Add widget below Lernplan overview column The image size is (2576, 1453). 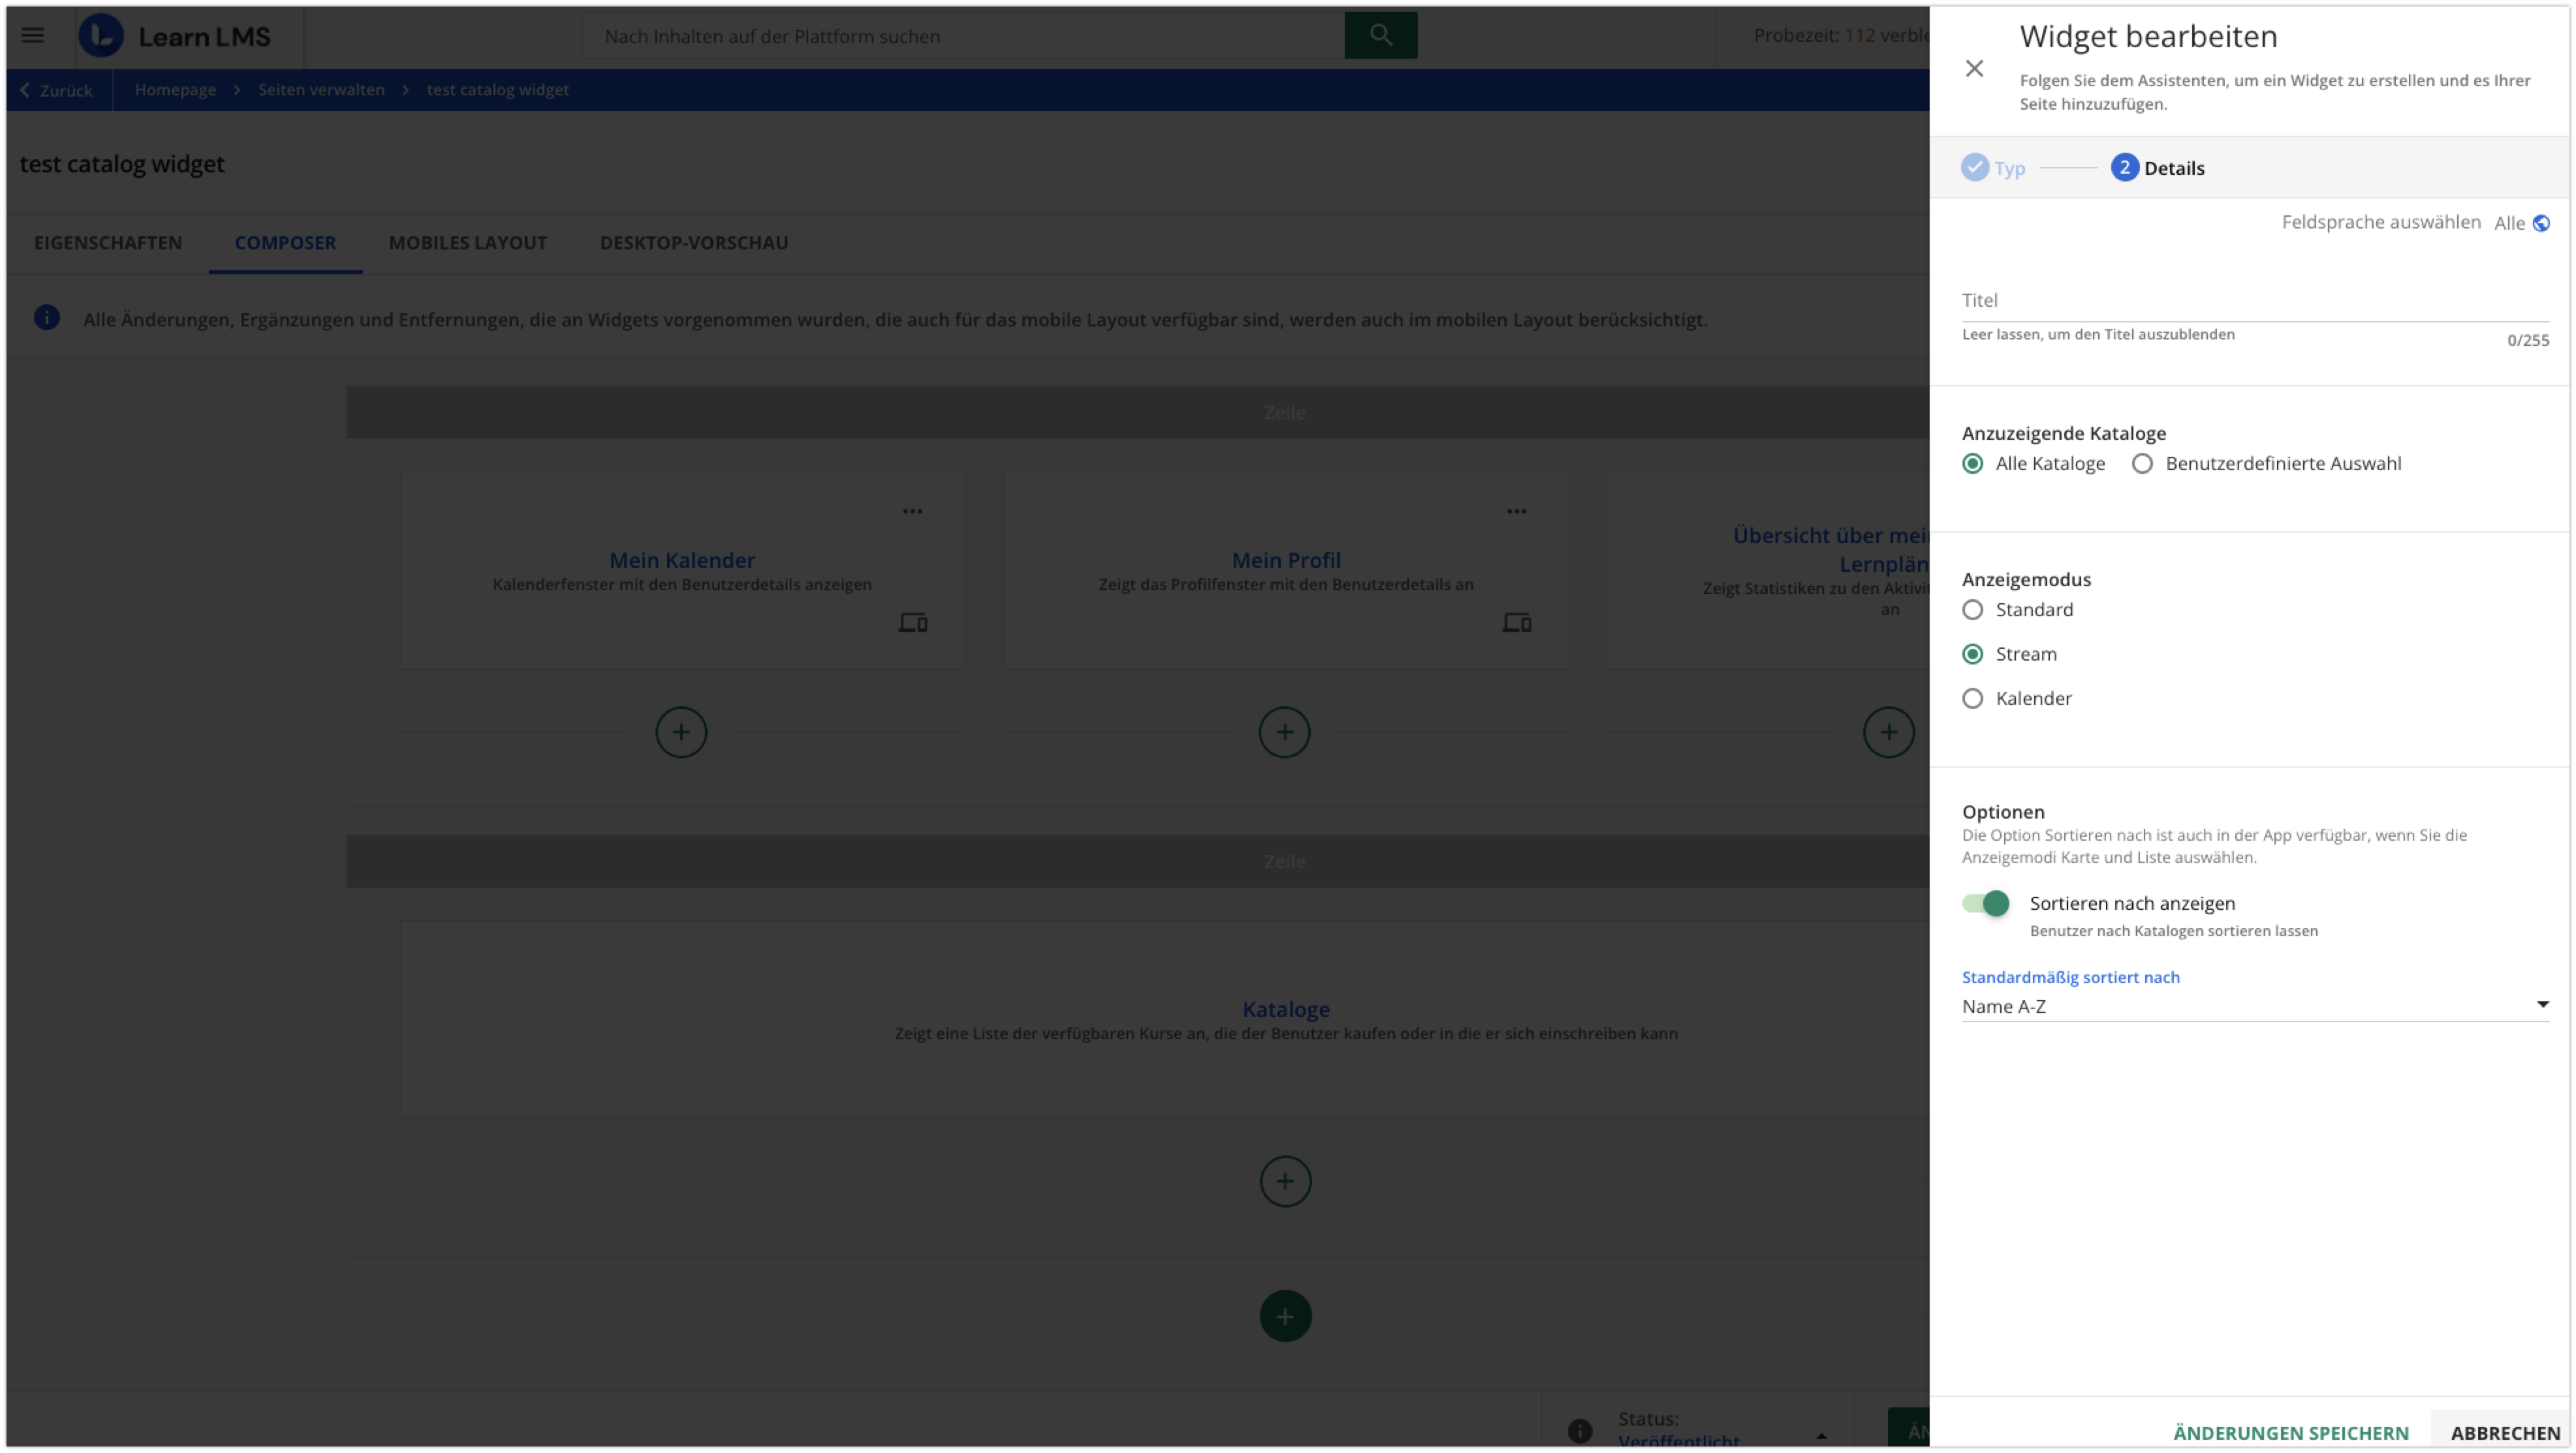(1888, 732)
